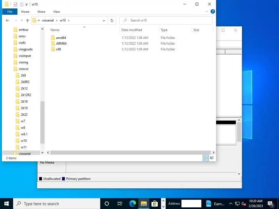This screenshot has height=209, width=279.
Task: Open the View ribbon tab
Action: click(56, 12)
